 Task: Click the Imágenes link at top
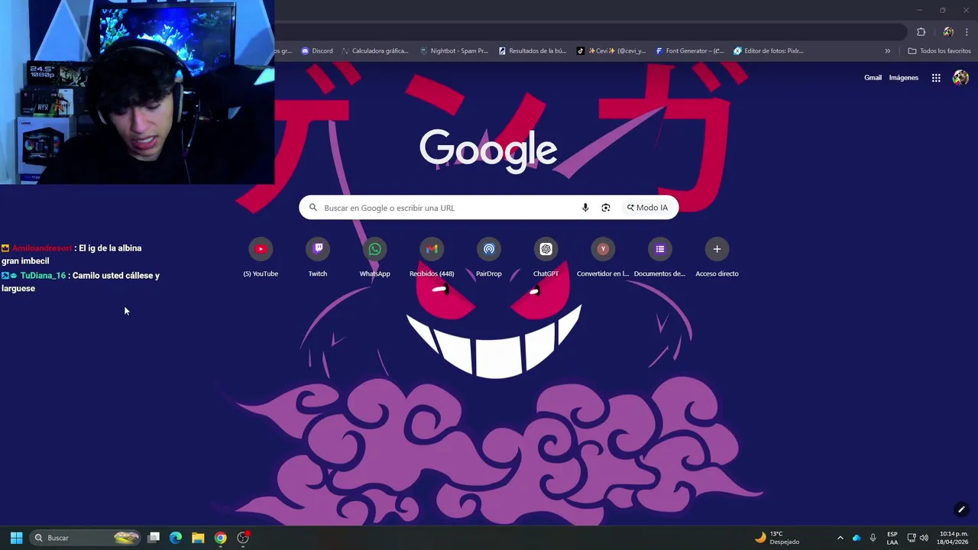904,78
